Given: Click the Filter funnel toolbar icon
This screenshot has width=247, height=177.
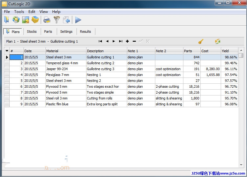Looking at the screenshot, I should [57, 20].
